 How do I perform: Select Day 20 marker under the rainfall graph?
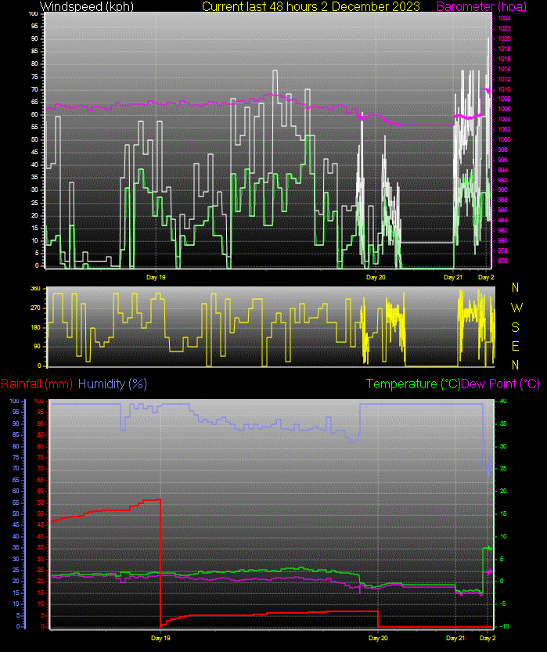coord(378,639)
